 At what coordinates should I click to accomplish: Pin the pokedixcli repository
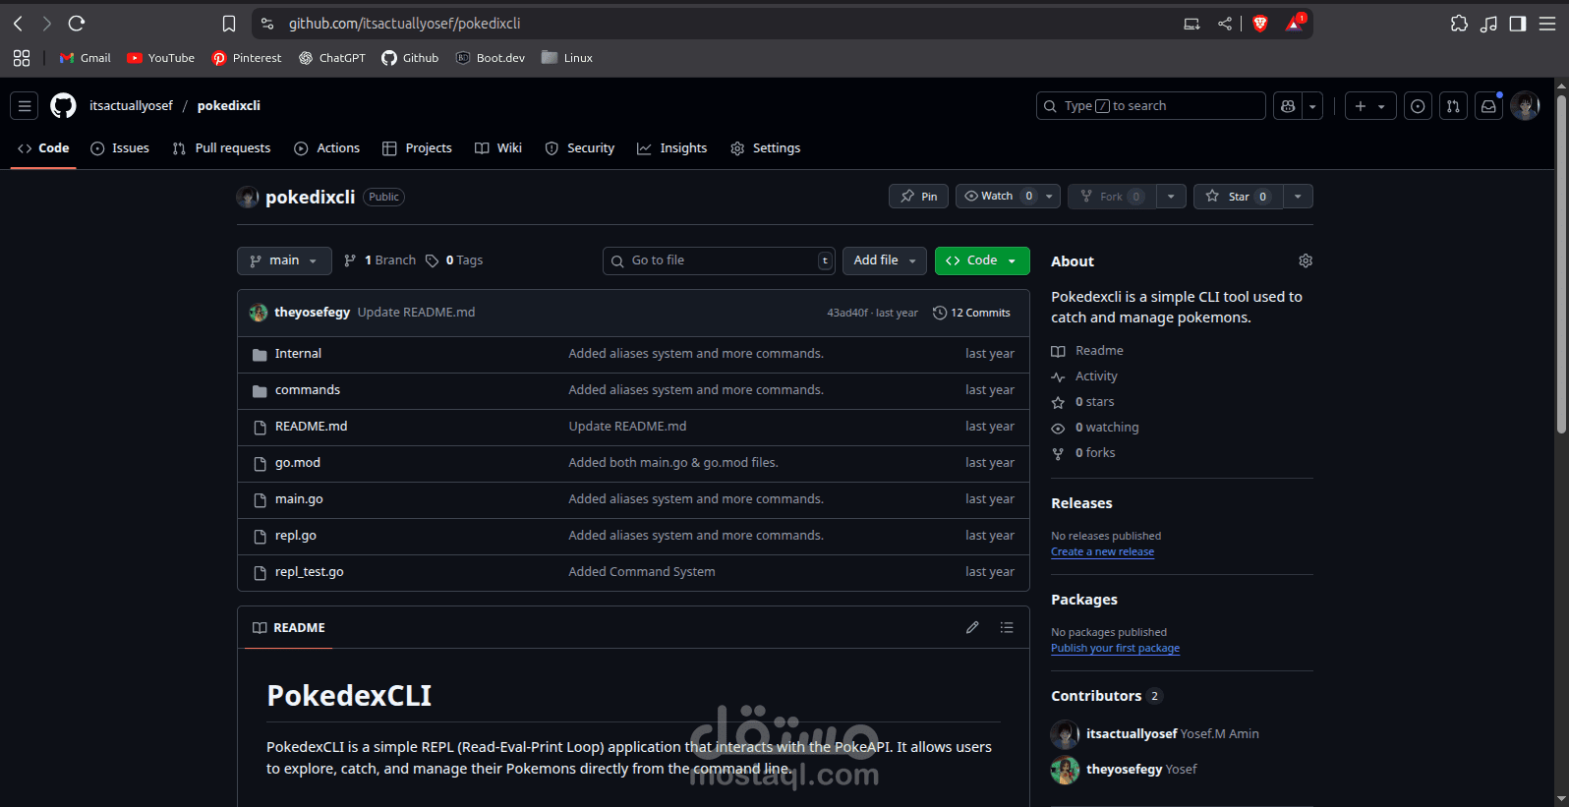pos(919,197)
